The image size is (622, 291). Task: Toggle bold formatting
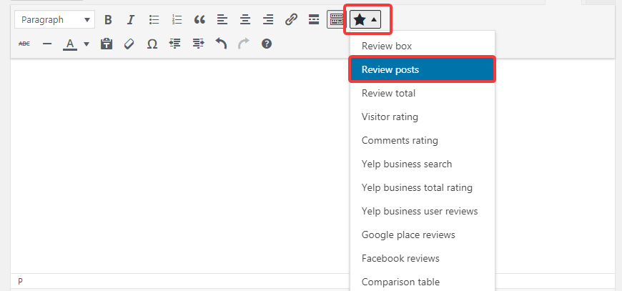(x=108, y=20)
